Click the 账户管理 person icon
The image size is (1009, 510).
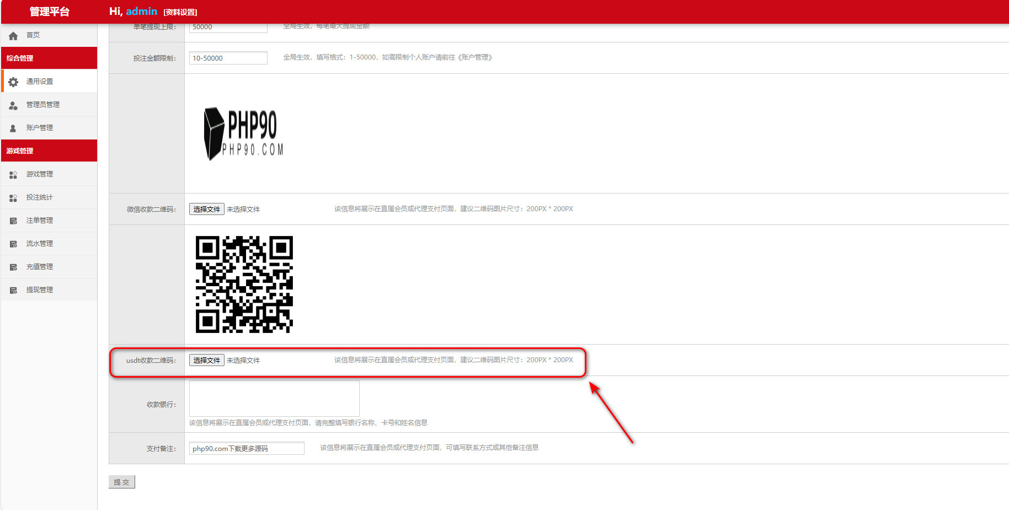click(13, 128)
